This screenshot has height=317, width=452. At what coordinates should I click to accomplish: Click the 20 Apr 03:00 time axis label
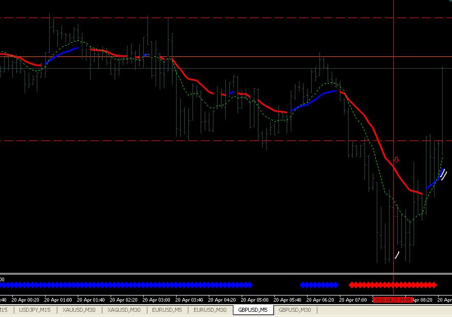tap(157, 300)
